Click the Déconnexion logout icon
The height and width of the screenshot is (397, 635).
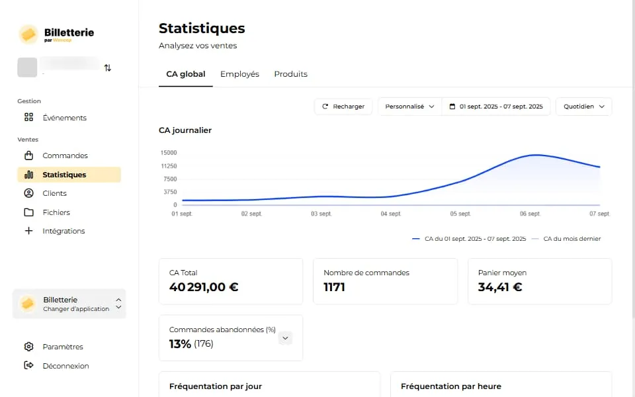(x=28, y=366)
